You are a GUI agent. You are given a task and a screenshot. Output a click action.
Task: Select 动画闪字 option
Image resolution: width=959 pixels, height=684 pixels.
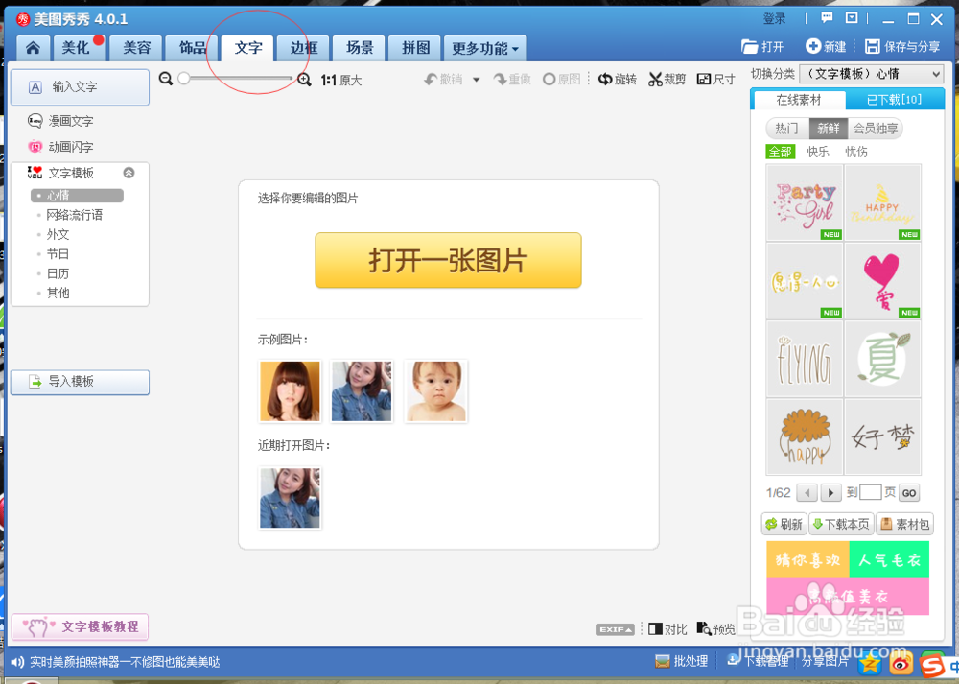coord(60,147)
